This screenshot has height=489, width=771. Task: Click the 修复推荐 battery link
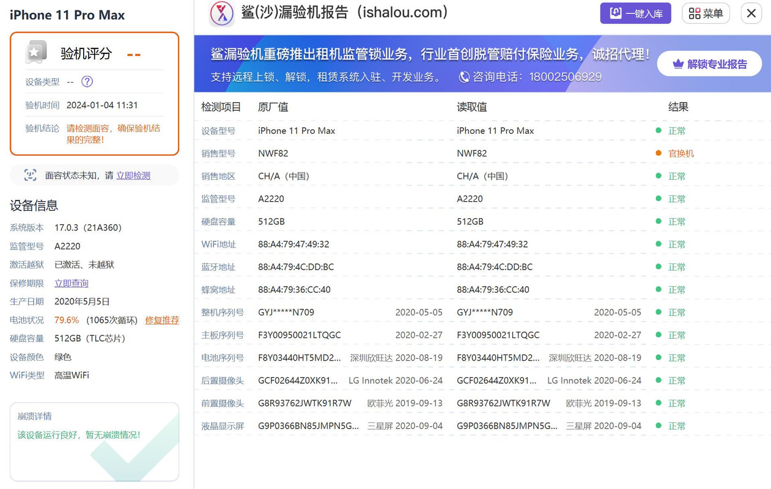pyautogui.click(x=162, y=320)
